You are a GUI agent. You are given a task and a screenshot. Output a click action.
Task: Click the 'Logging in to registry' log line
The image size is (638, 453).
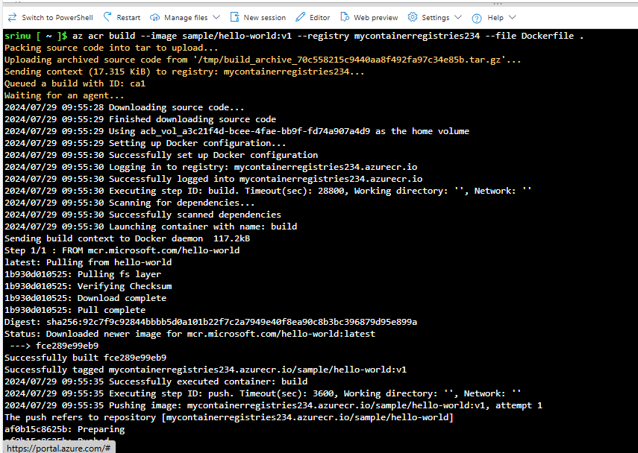[x=210, y=167]
